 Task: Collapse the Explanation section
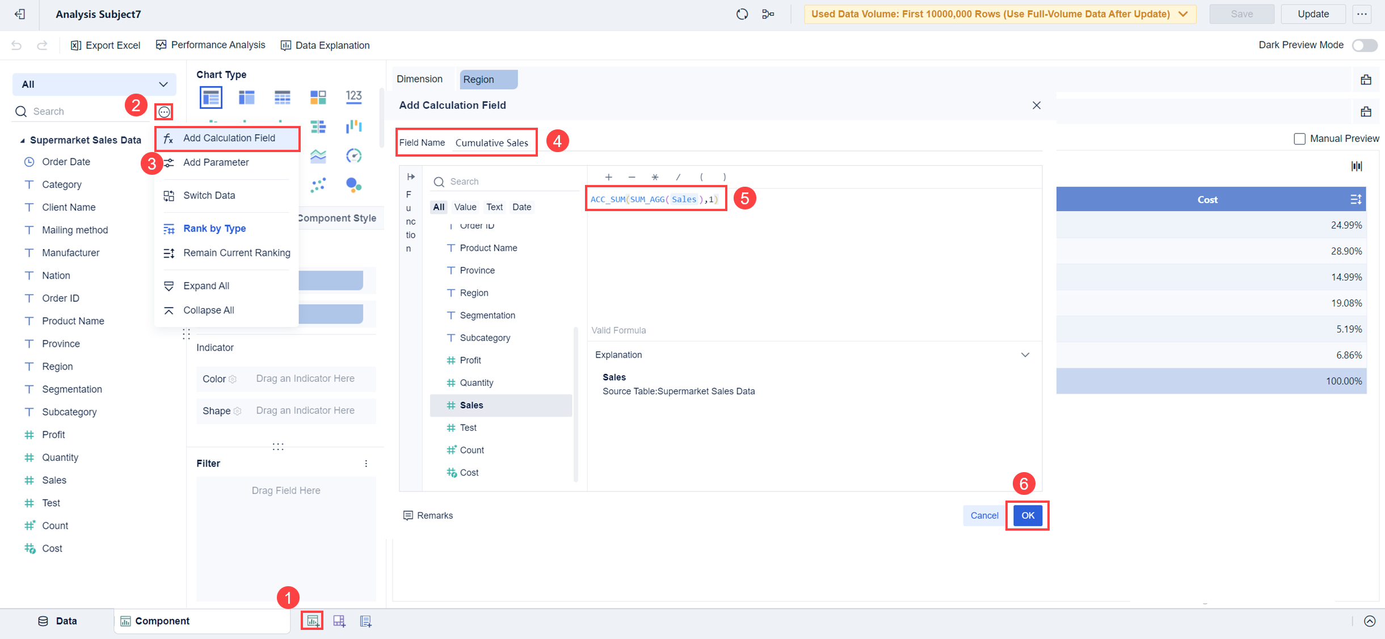click(x=1025, y=354)
